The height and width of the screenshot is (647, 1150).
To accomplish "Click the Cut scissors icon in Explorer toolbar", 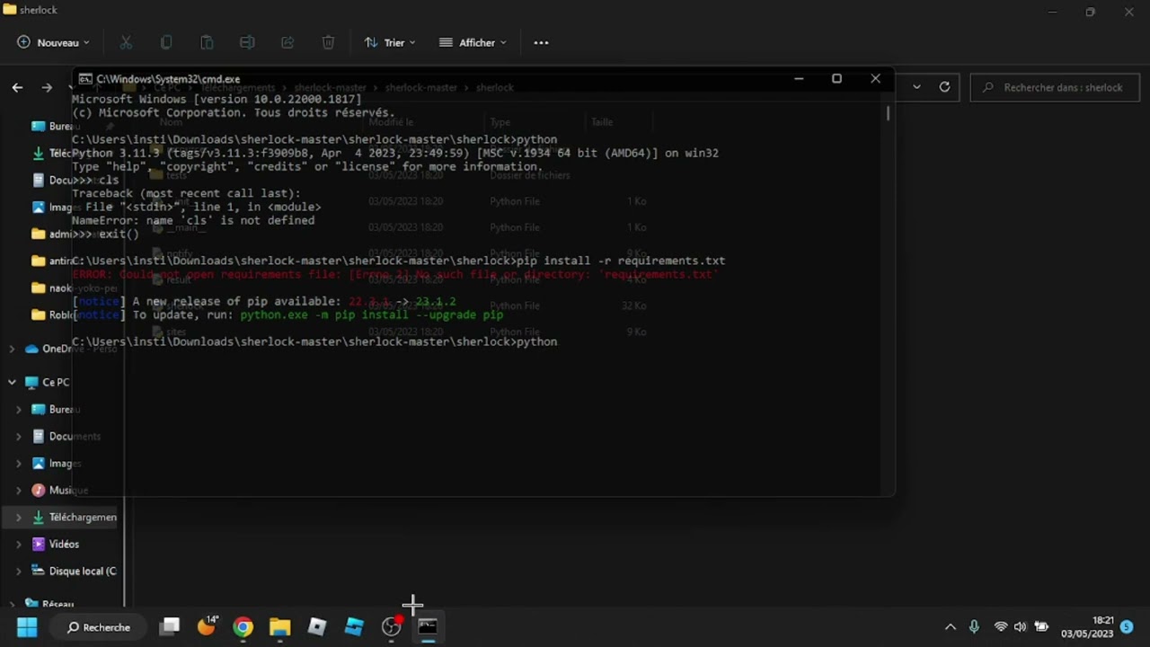I will coord(126,42).
